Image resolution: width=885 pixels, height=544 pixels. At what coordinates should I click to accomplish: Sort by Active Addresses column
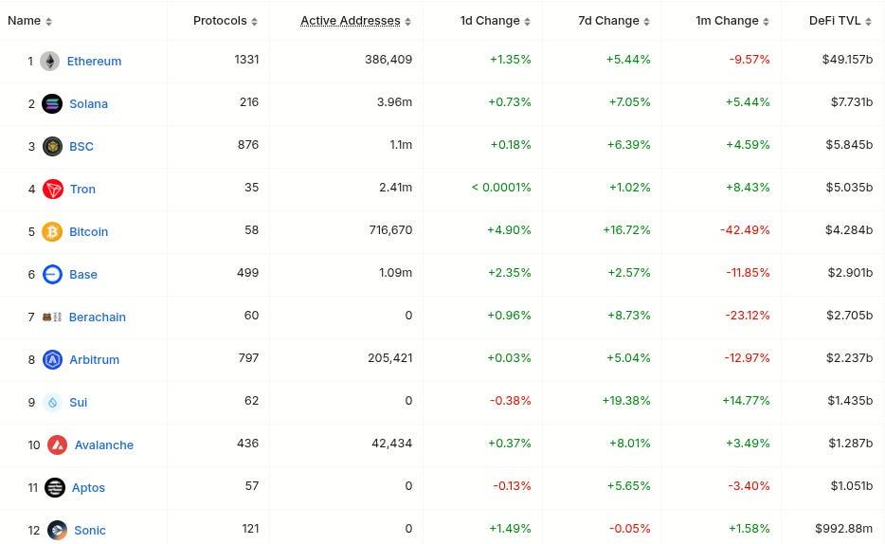(x=355, y=21)
